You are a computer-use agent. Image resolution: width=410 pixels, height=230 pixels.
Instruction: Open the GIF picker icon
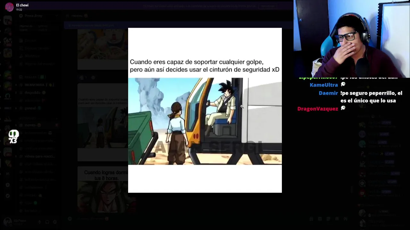[320, 219]
